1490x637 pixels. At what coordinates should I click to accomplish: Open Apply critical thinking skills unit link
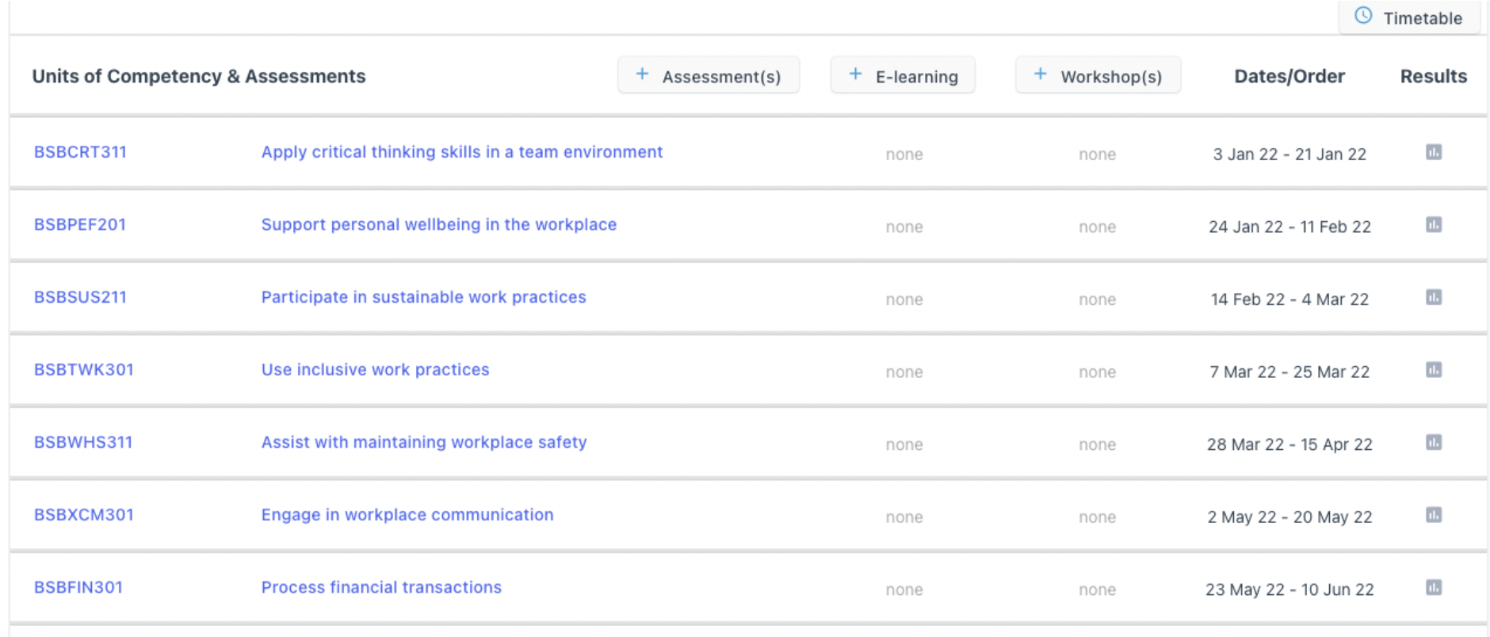coord(461,152)
